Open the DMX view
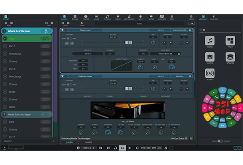The height and width of the screenshot is (165, 243). click(172, 17)
